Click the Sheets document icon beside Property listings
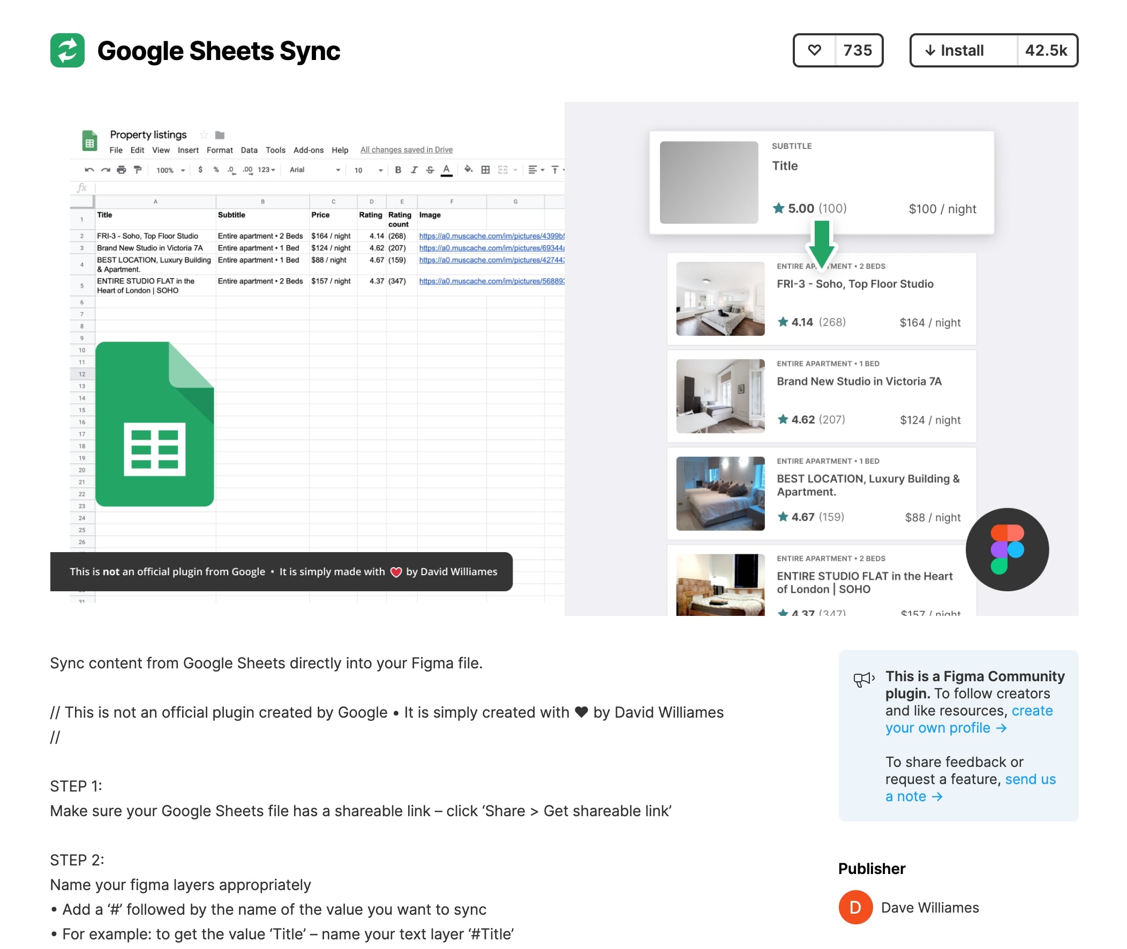 click(x=90, y=141)
